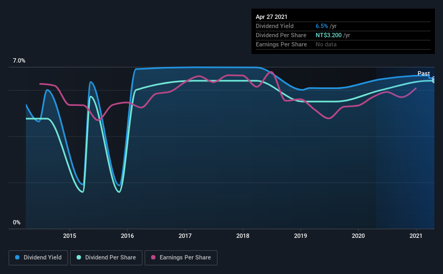This screenshot has height=274, width=443.
Task: Click the 2017 x-axis label
Action: 185,236
